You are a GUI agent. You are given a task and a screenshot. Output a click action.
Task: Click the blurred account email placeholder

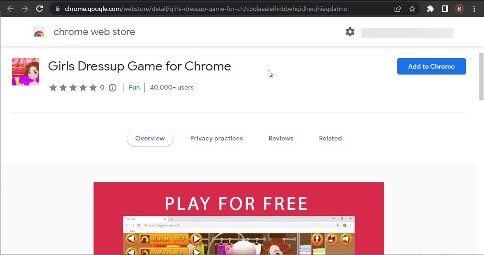click(x=407, y=33)
